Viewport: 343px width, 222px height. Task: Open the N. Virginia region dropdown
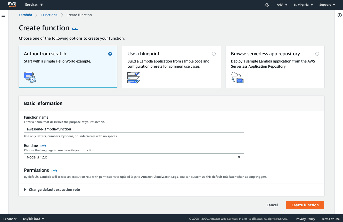304,5
